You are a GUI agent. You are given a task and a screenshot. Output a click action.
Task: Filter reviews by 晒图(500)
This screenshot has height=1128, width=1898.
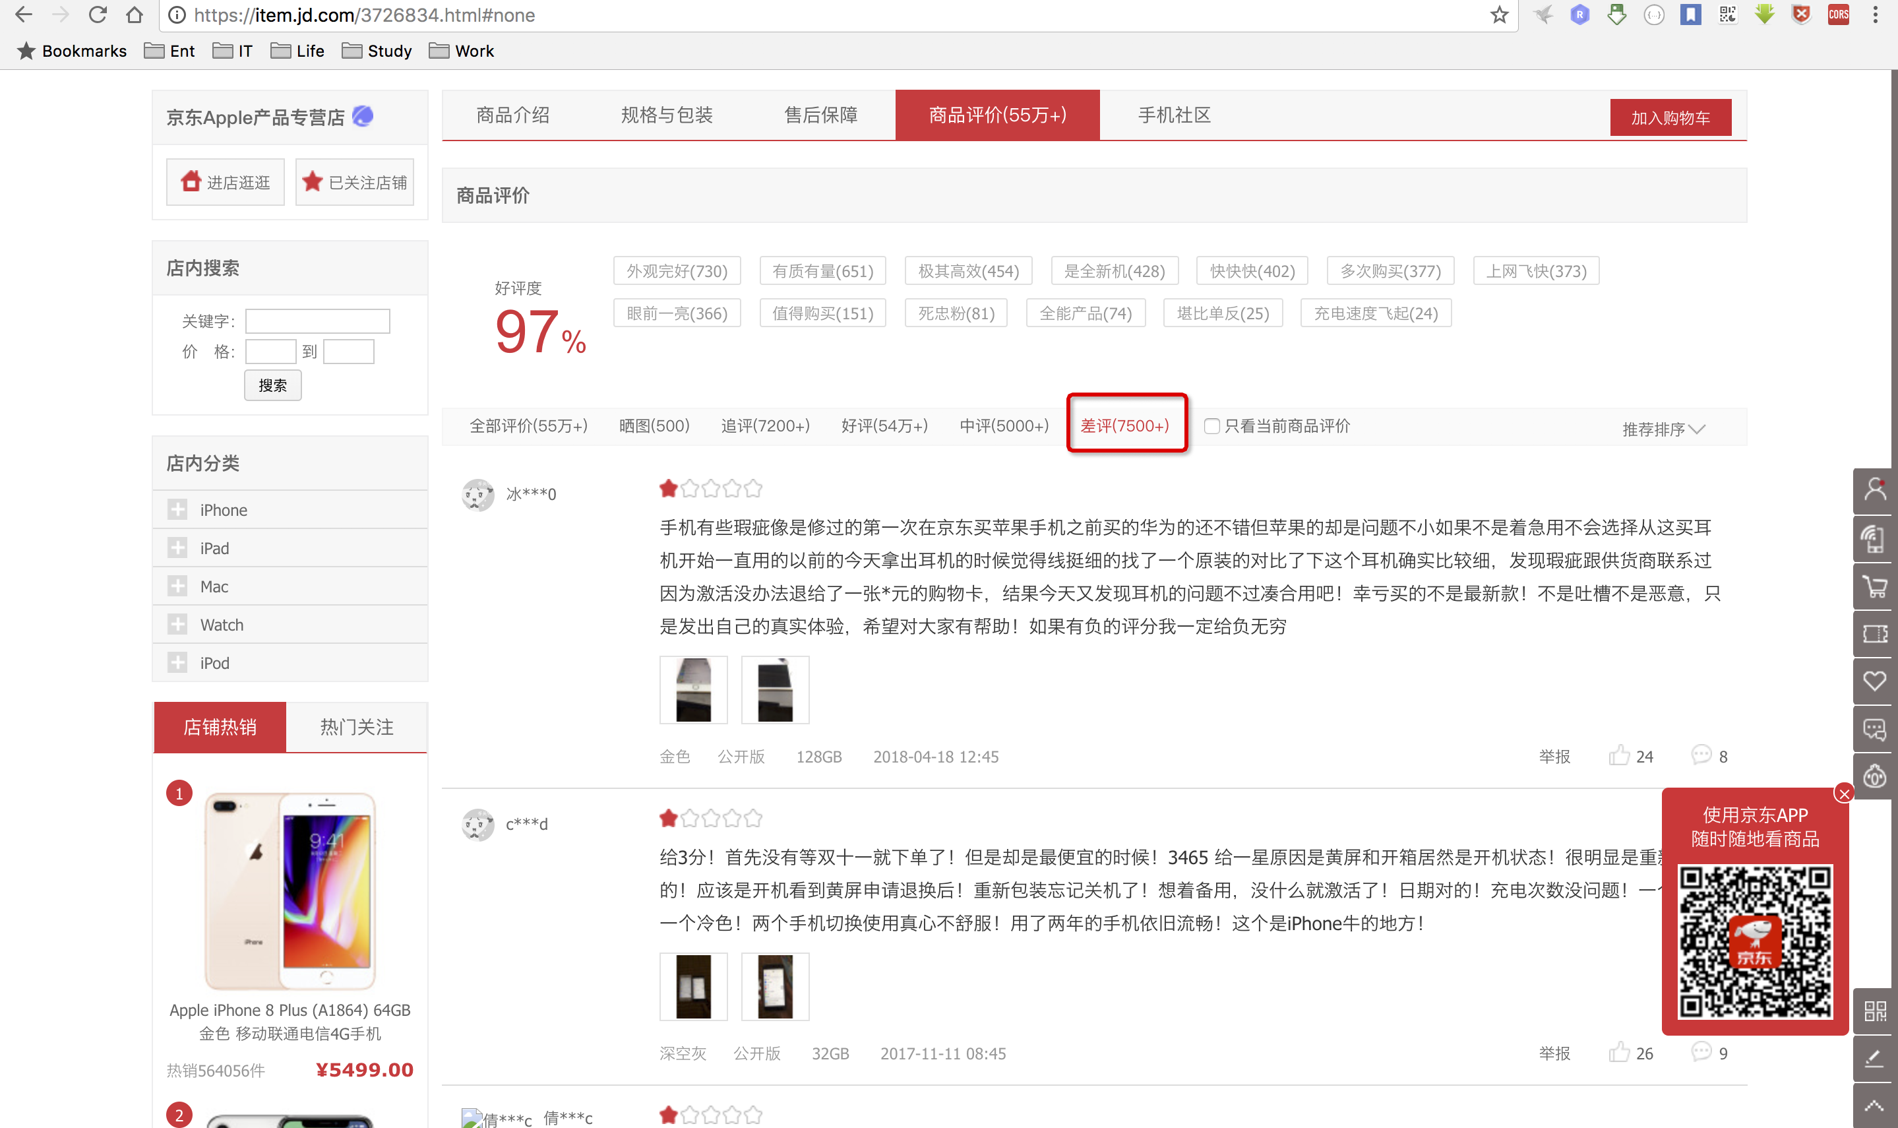click(x=654, y=425)
